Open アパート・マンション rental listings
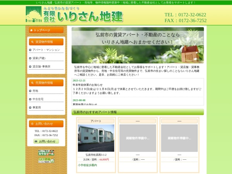232x174 pixels. (x=46, y=50)
